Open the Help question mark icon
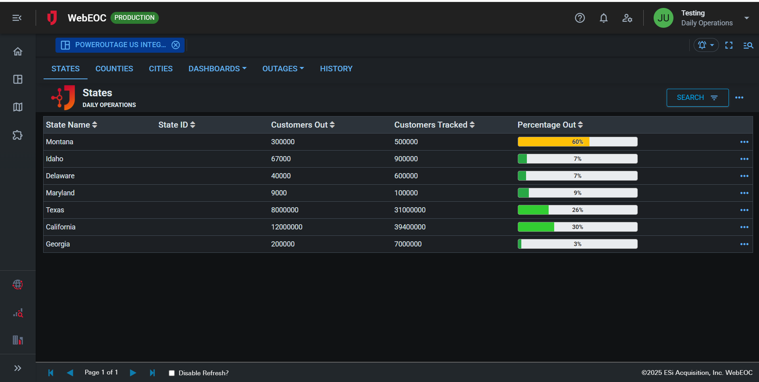 coord(580,18)
